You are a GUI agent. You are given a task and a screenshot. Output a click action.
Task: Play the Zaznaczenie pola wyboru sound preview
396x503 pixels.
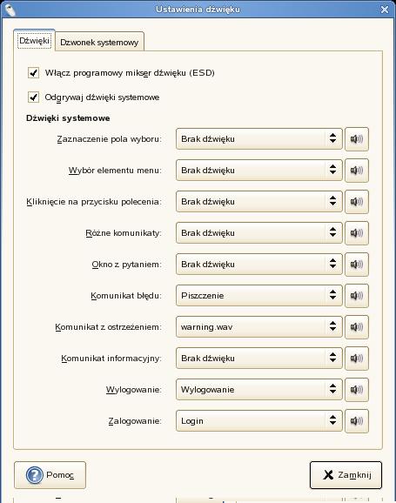pos(357,139)
